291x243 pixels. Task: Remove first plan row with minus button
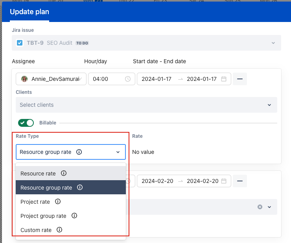click(x=239, y=79)
